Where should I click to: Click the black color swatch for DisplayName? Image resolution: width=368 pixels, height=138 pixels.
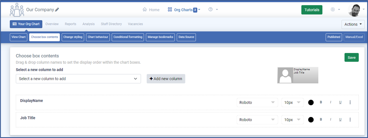(311, 103)
